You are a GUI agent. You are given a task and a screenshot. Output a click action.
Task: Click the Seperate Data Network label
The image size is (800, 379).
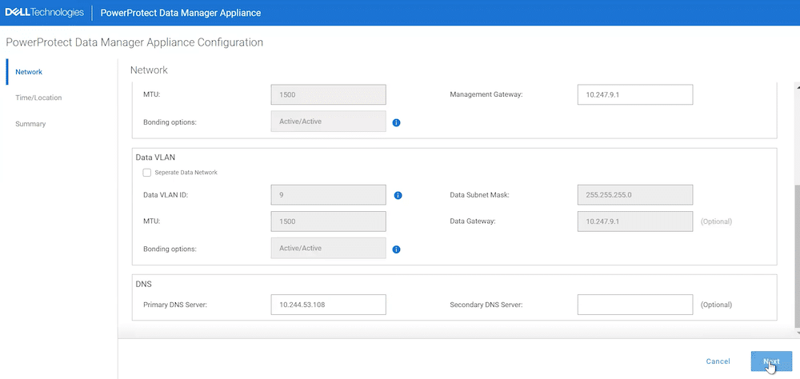[186, 173]
